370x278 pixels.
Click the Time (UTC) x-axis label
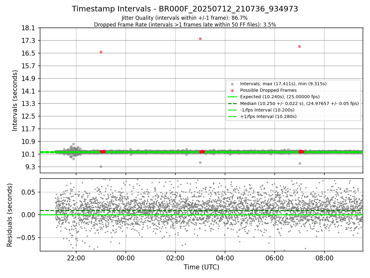(201, 267)
